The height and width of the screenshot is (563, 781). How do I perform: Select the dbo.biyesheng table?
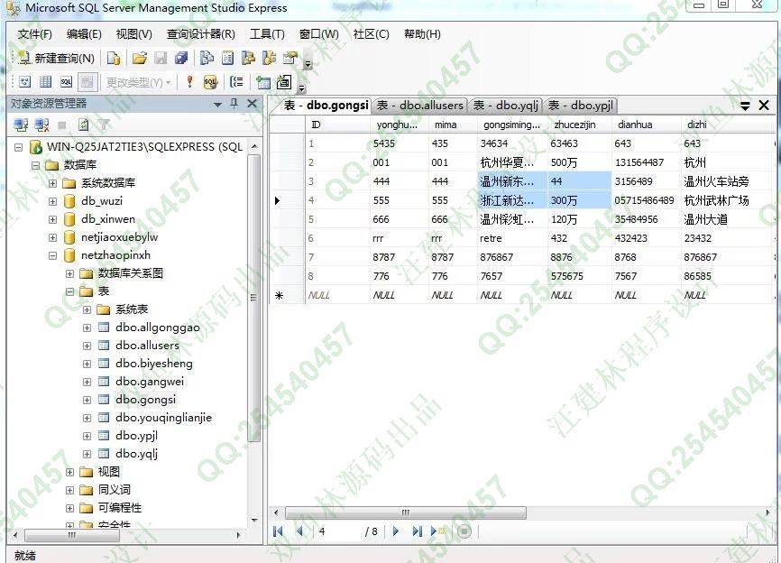click(x=154, y=364)
